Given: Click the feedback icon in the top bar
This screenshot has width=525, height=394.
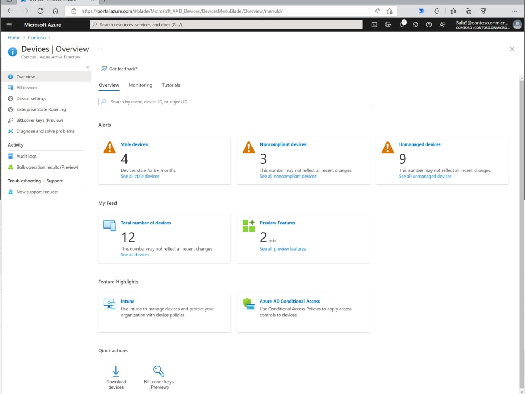Looking at the screenshot, I should pos(442,25).
